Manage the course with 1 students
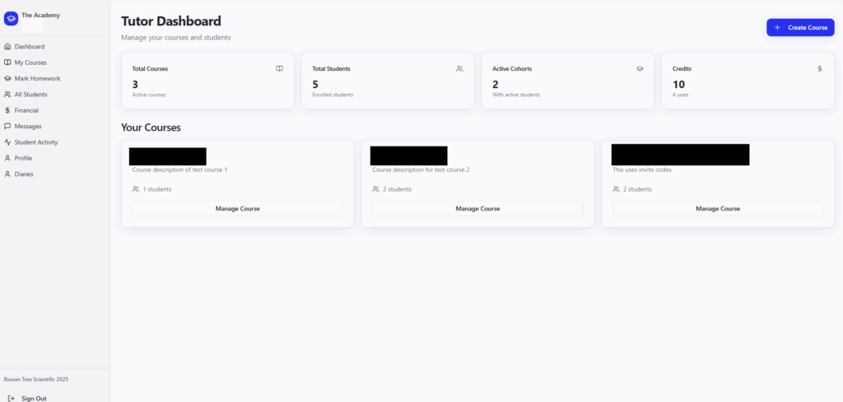Screen dimensions: 843x402 click(237, 209)
